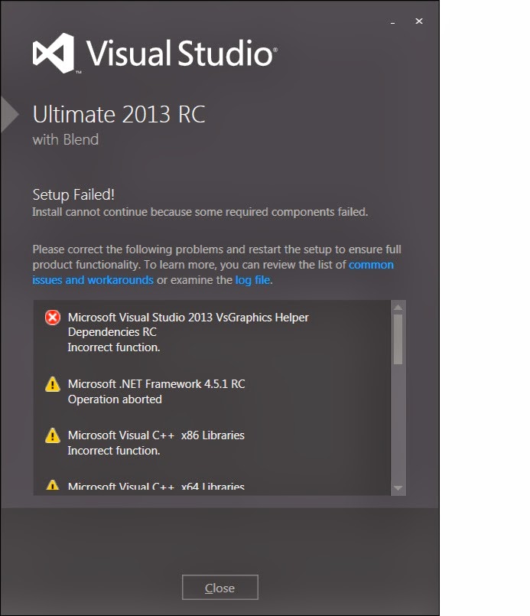530x616 pixels.
Task: Click the gray triangle marker at the left edge
Action: (9, 114)
